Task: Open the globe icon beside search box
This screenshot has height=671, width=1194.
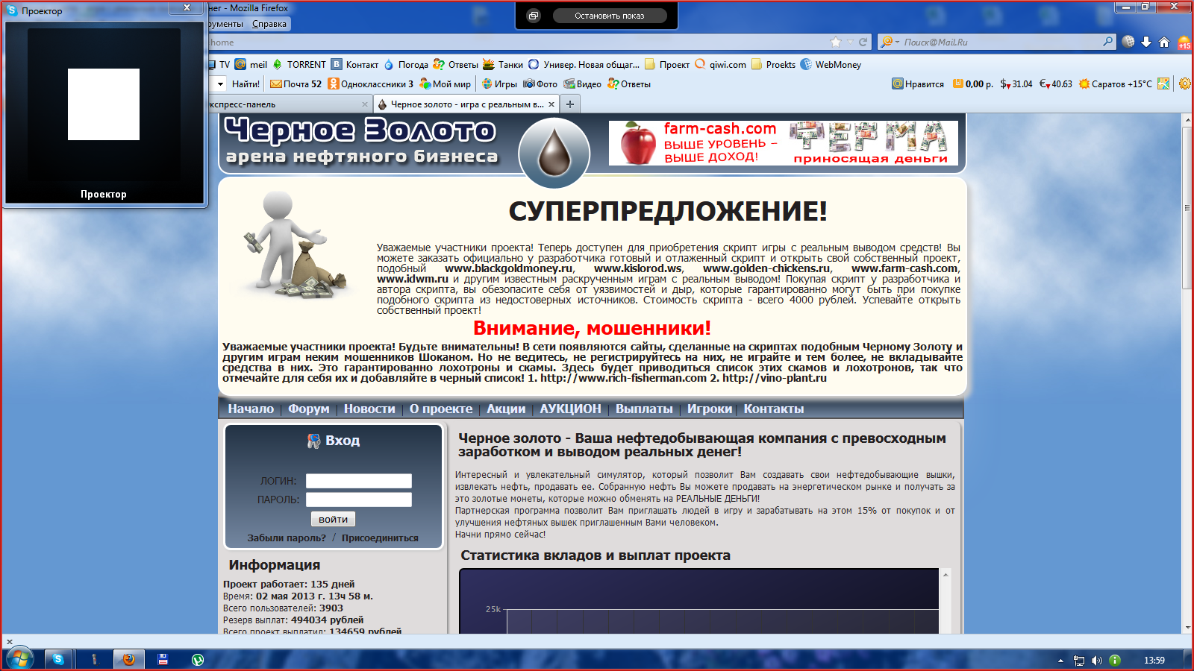Action: click(1128, 42)
